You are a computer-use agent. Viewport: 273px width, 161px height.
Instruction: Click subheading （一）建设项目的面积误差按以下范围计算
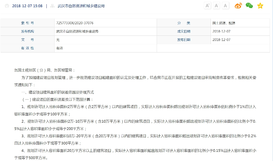click(57, 100)
